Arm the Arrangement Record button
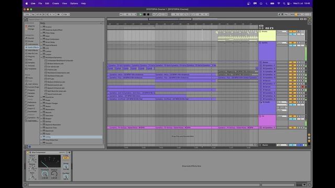Viewport: 335px width, 188px height. [x=148, y=15]
